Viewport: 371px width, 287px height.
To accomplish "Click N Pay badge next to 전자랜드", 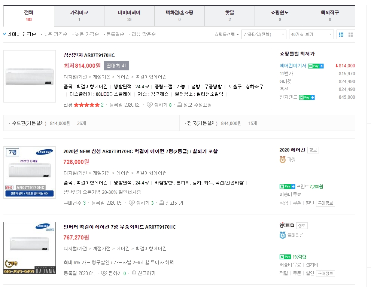I will click(x=307, y=97).
